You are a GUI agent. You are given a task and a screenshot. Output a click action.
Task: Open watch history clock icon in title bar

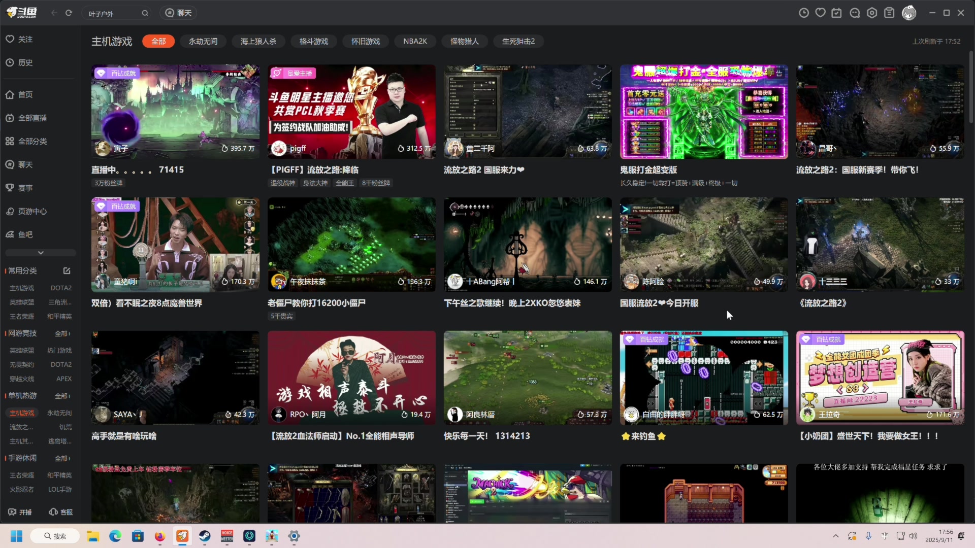pos(803,13)
